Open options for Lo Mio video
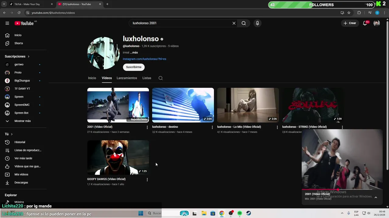Screen dimensions: 389x218 click(277, 127)
